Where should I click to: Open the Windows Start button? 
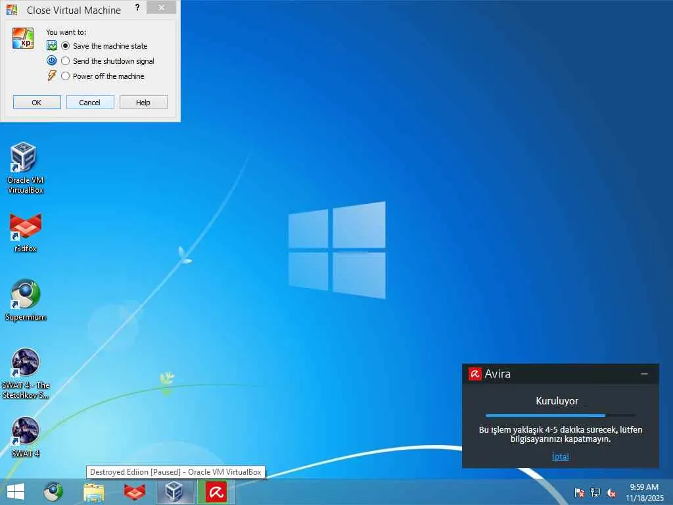pyautogui.click(x=16, y=492)
